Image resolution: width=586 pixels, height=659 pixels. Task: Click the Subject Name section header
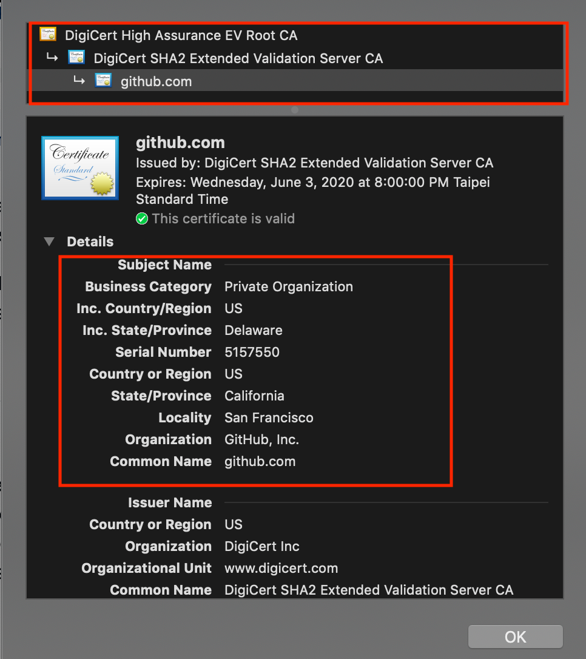click(x=164, y=265)
